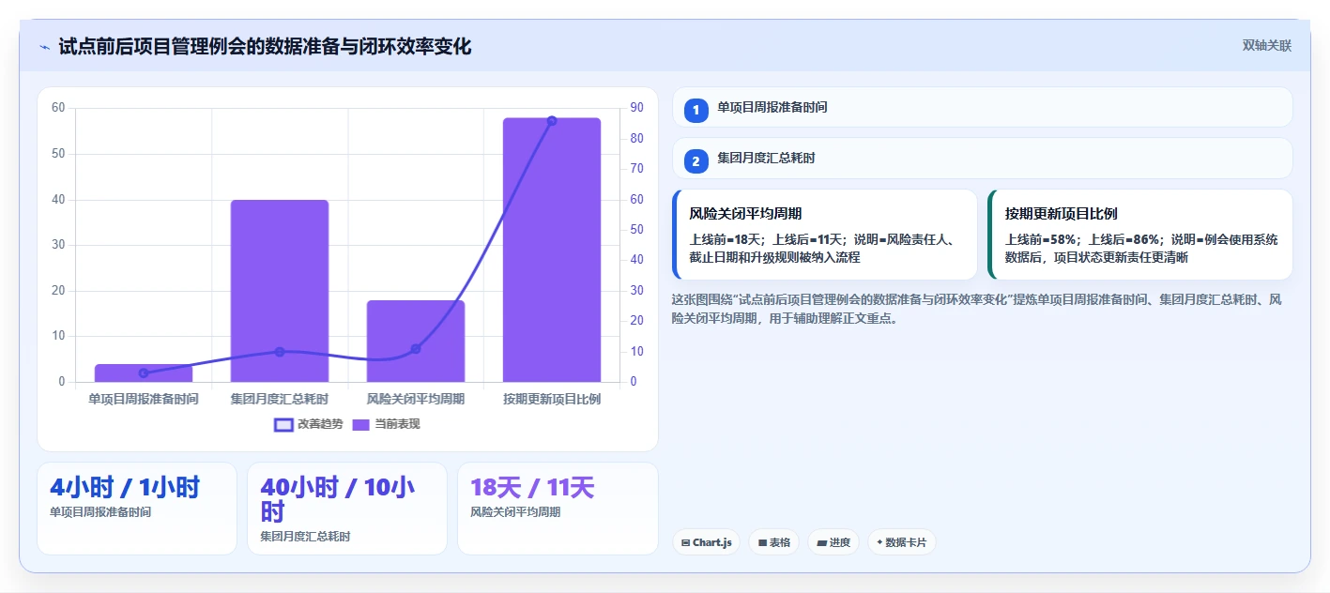Click the left axis value 60
Image resolution: width=1330 pixels, height=593 pixels.
tap(58, 108)
